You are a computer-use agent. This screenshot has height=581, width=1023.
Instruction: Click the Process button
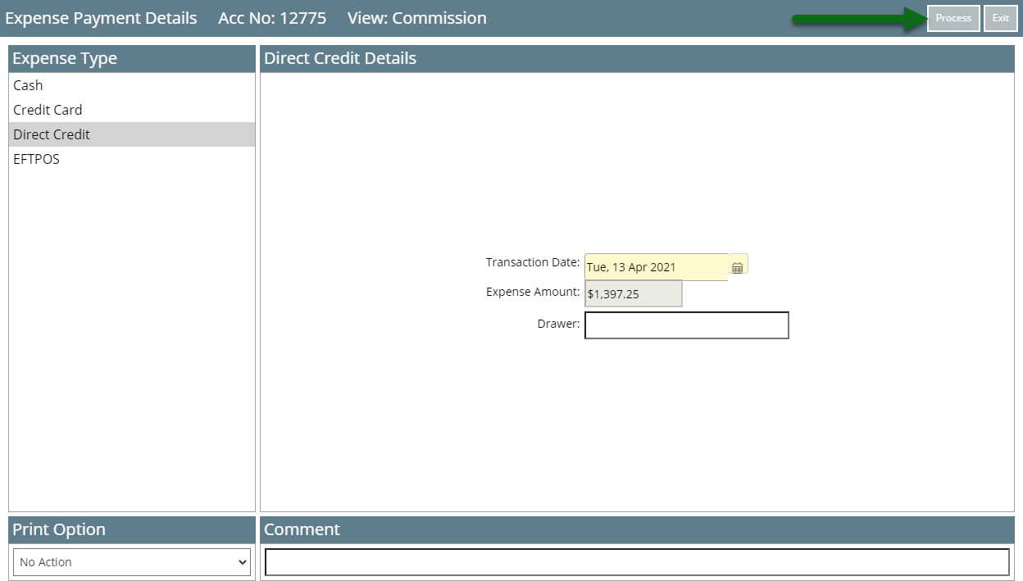click(x=953, y=18)
